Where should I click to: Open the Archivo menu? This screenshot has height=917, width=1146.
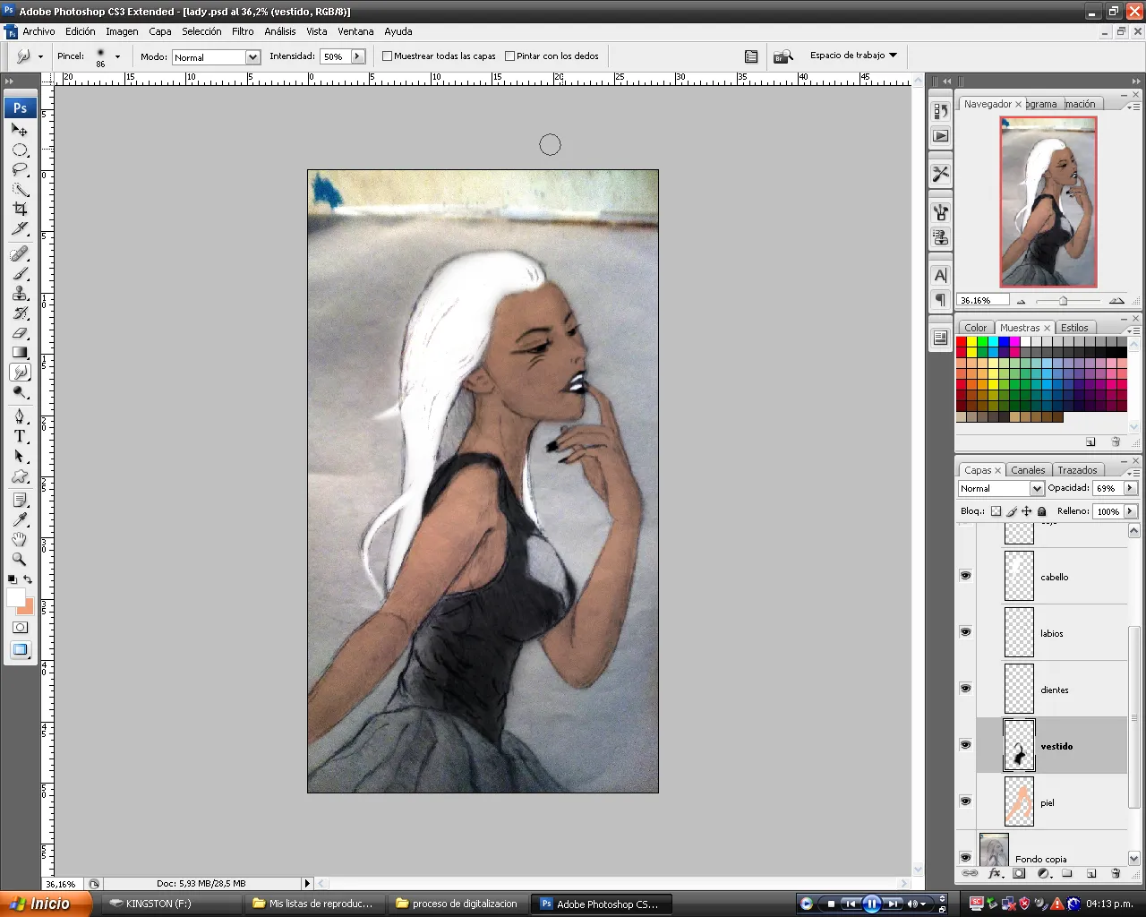point(38,31)
